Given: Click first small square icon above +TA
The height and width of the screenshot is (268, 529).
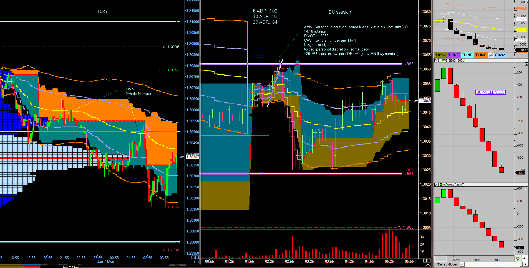Looking at the screenshot, I should [425, 261].
